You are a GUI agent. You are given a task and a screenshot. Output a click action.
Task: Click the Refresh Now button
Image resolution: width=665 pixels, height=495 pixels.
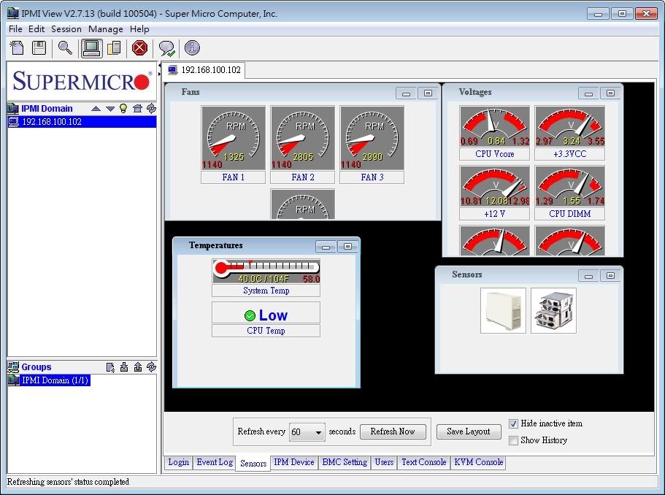[393, 431]
